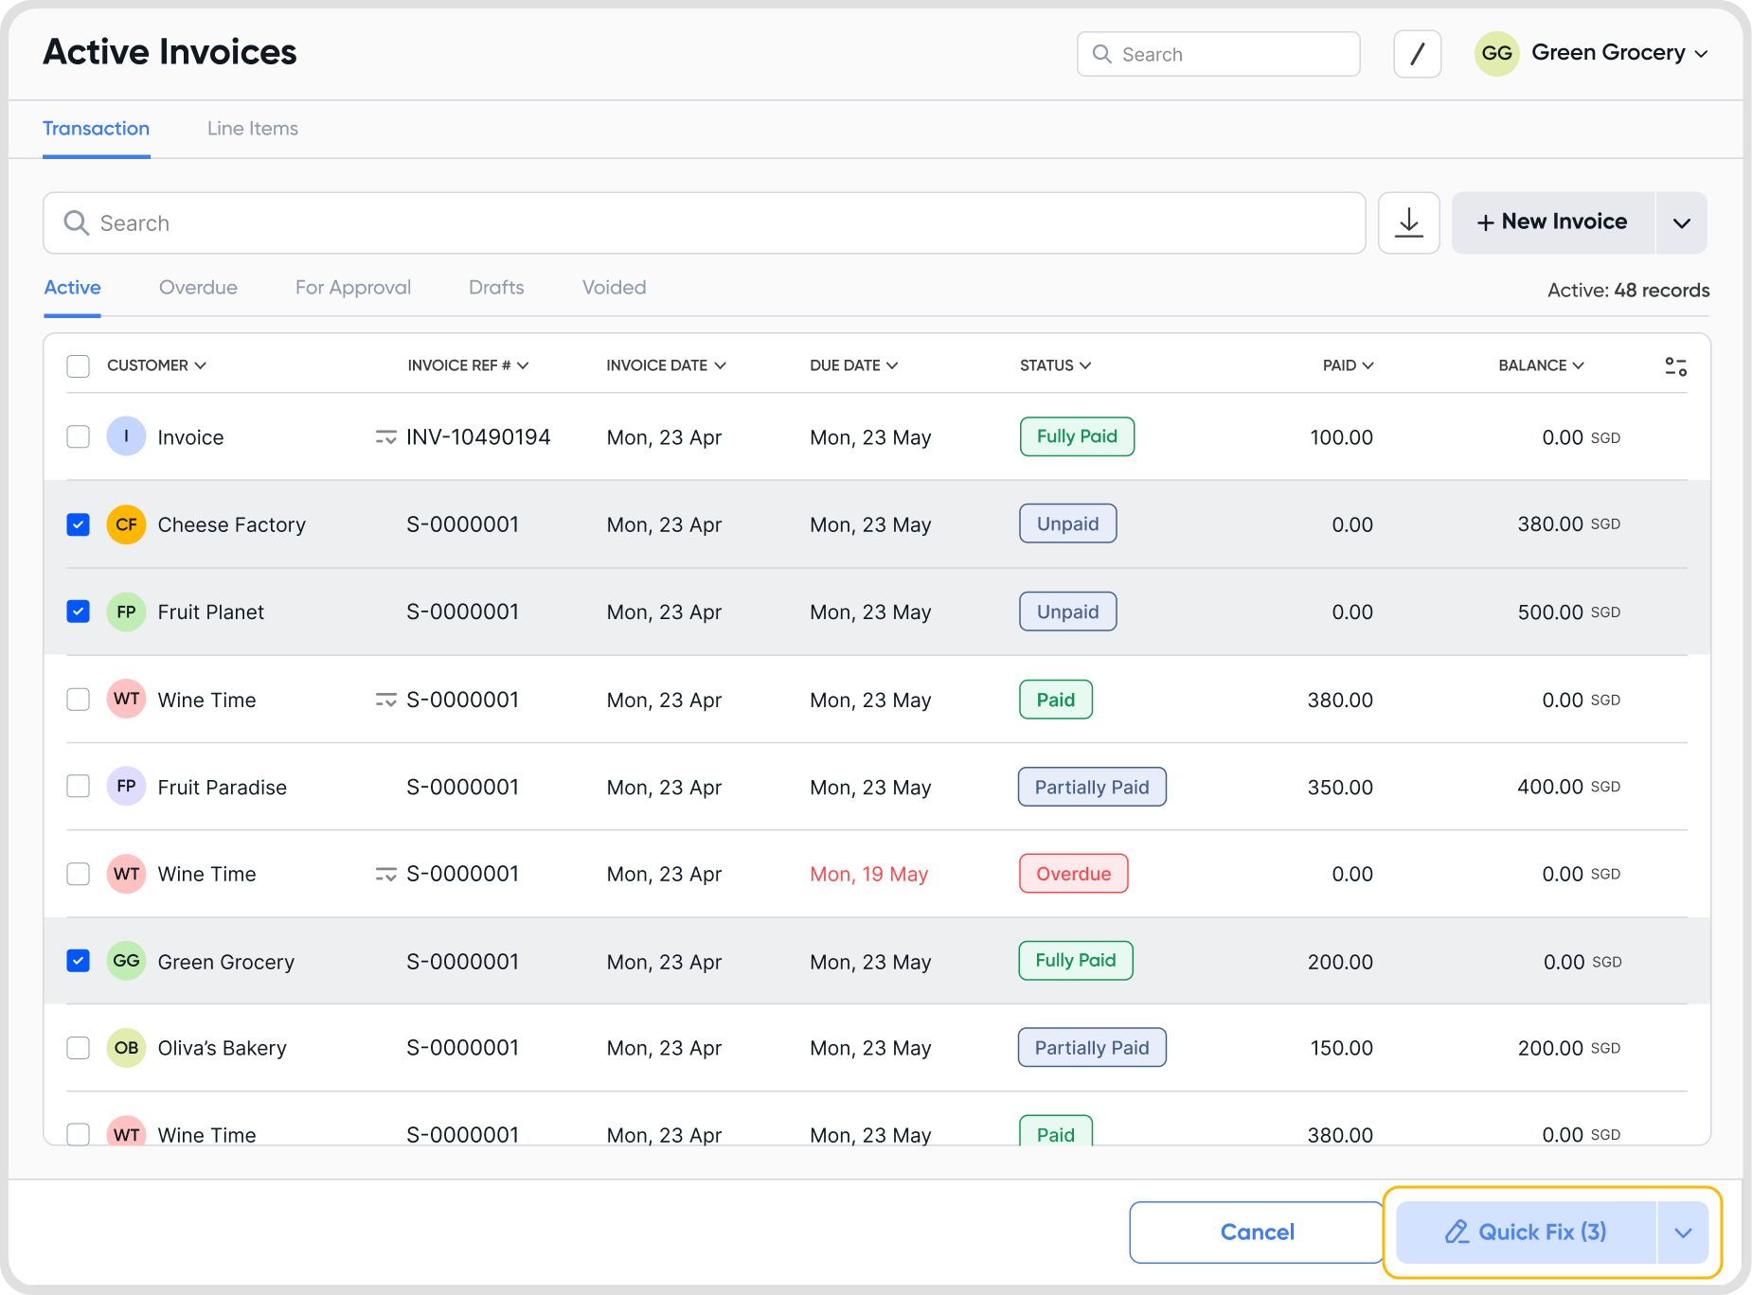This screenshot has height=1295, width=1752.
Task: Open the Quick Fix dropdown arrow
Action: click(1683, 1233)
